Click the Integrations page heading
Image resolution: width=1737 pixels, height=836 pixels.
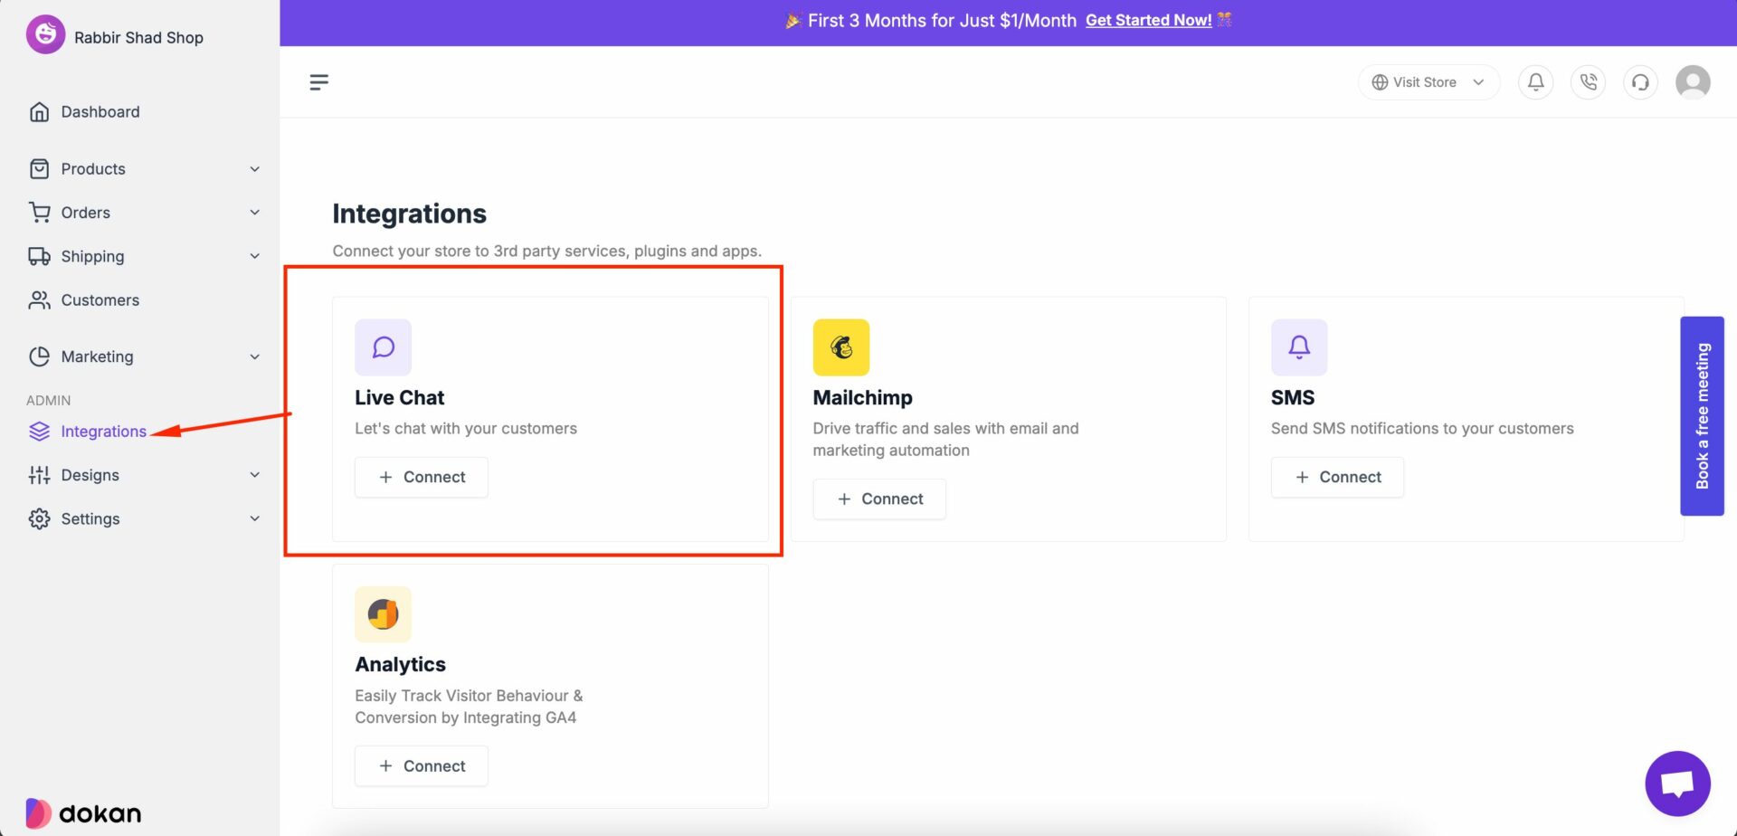coord(409,214)
